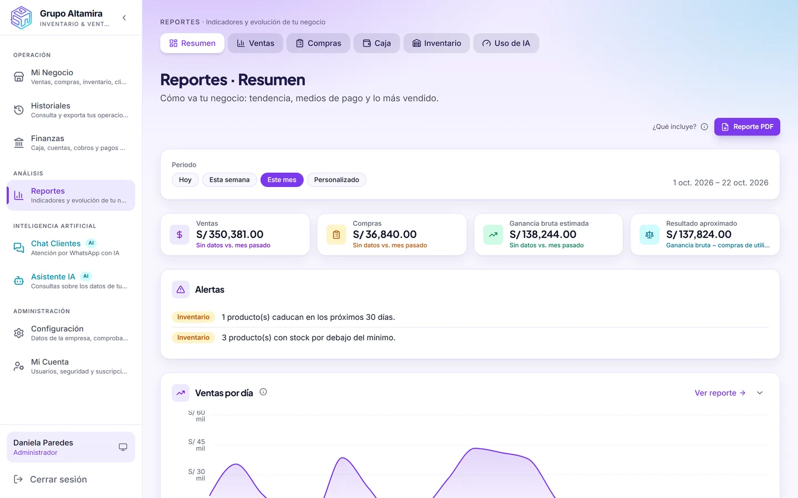Open Historiales in sidebar
The image size is (798, 498).
(71, 110)
